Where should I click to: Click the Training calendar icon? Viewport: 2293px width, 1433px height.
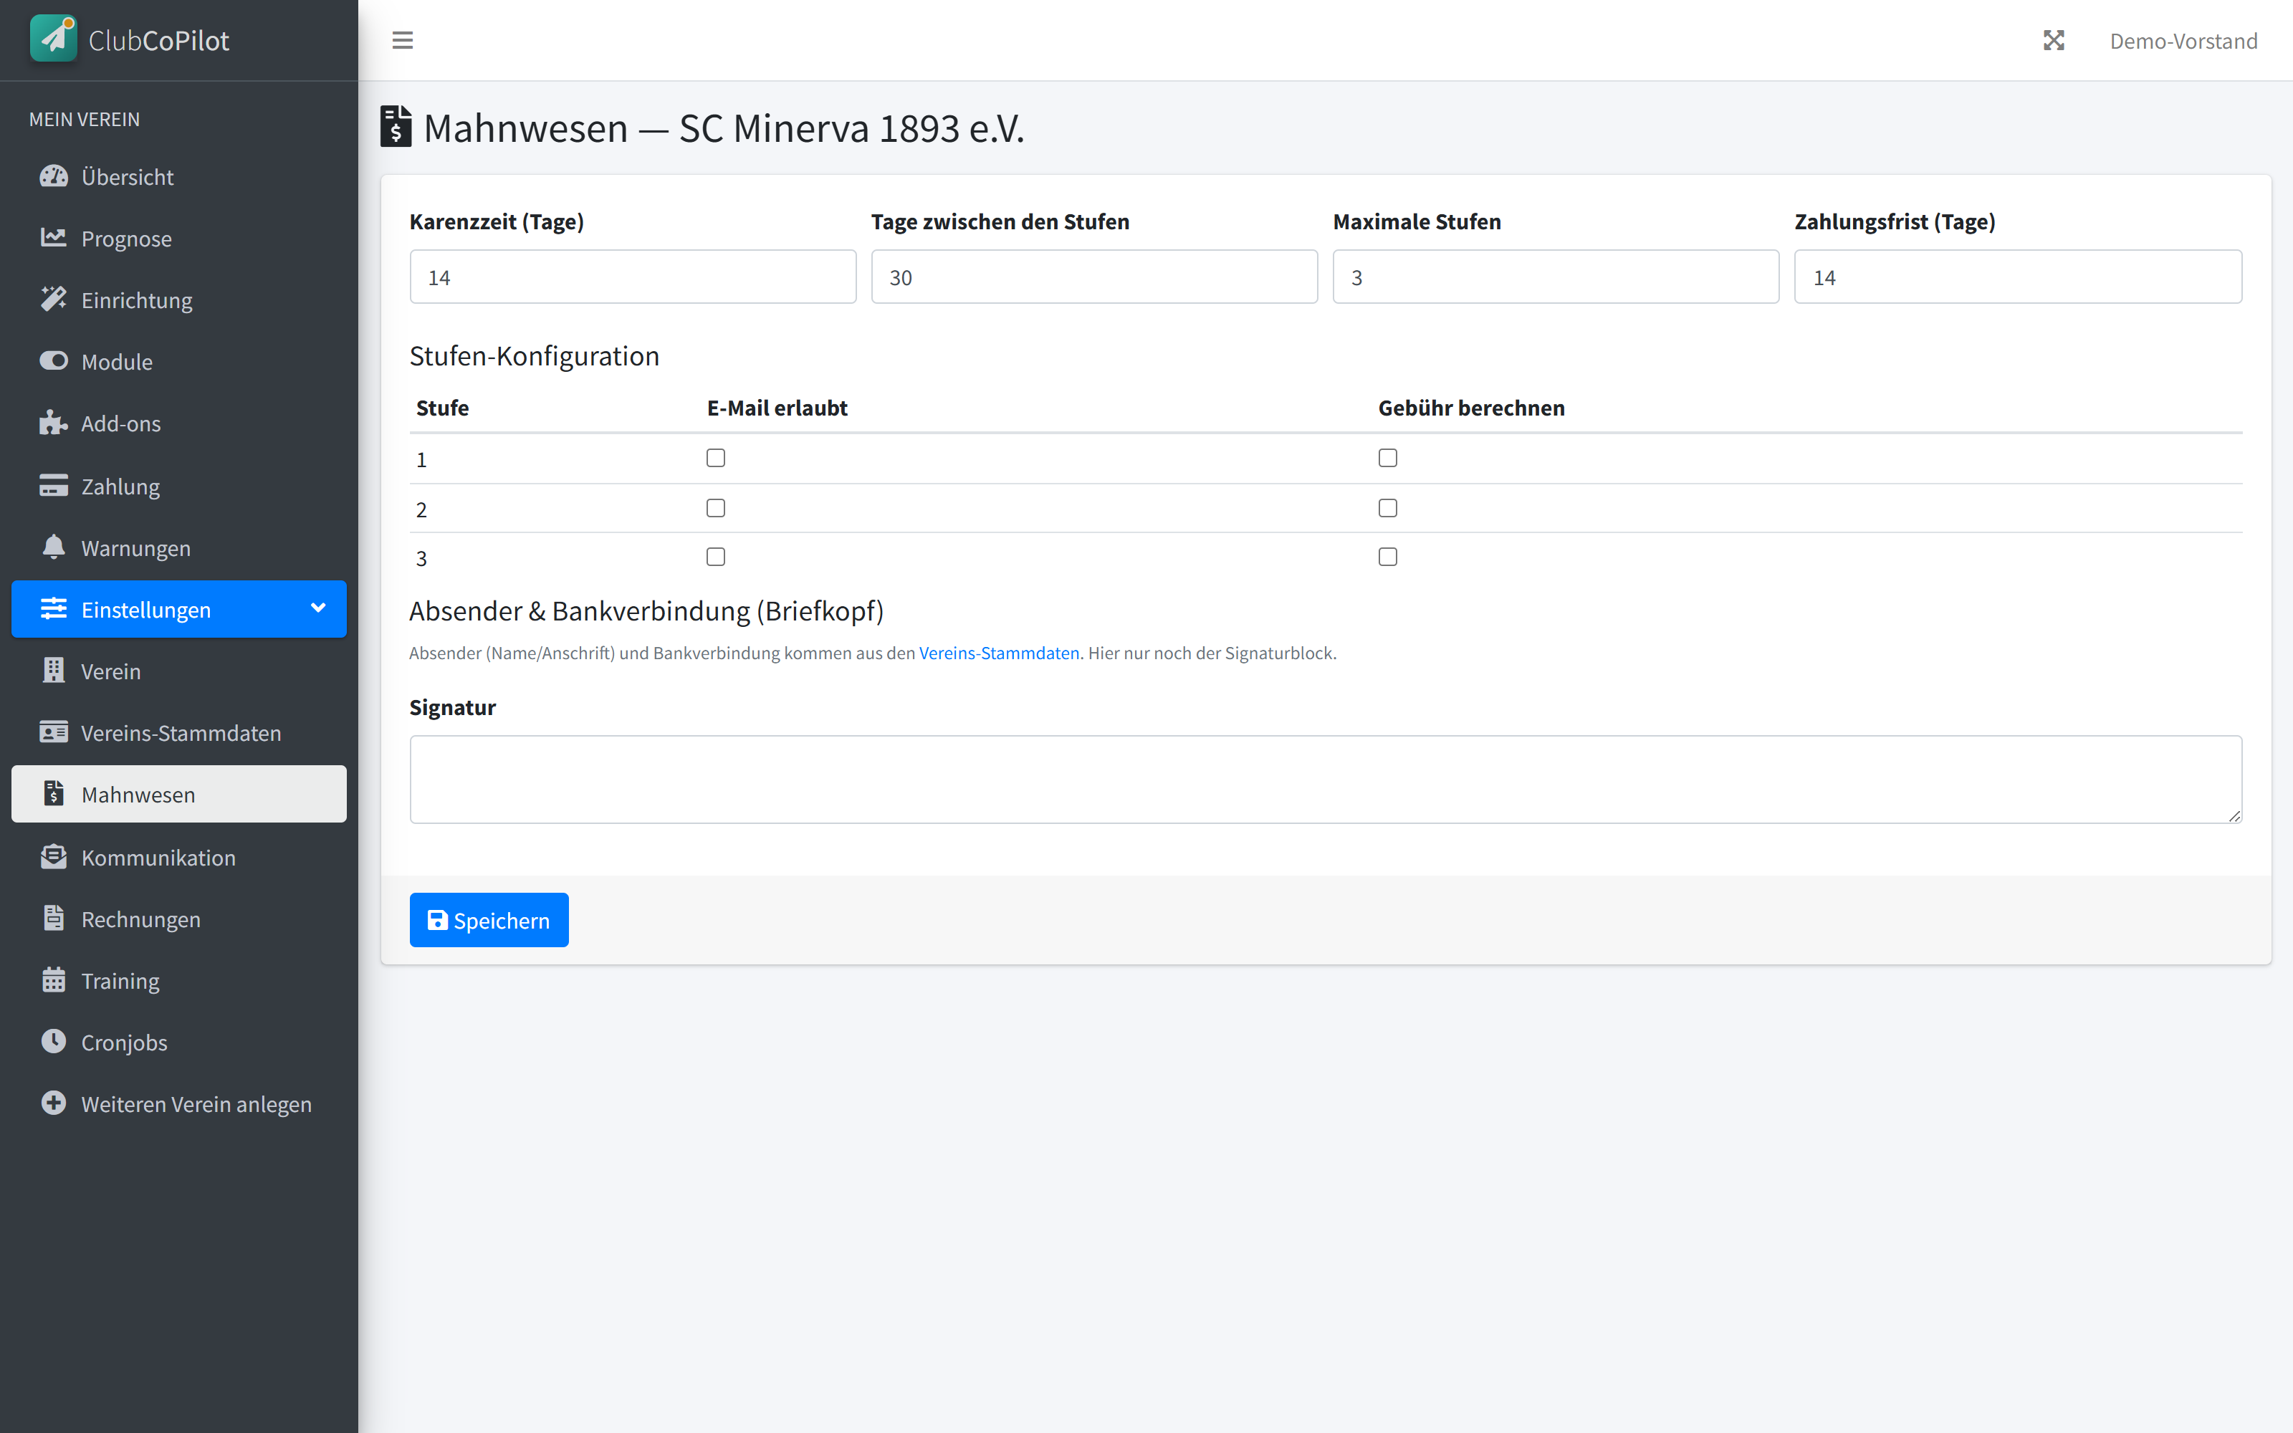pos(54,979)
